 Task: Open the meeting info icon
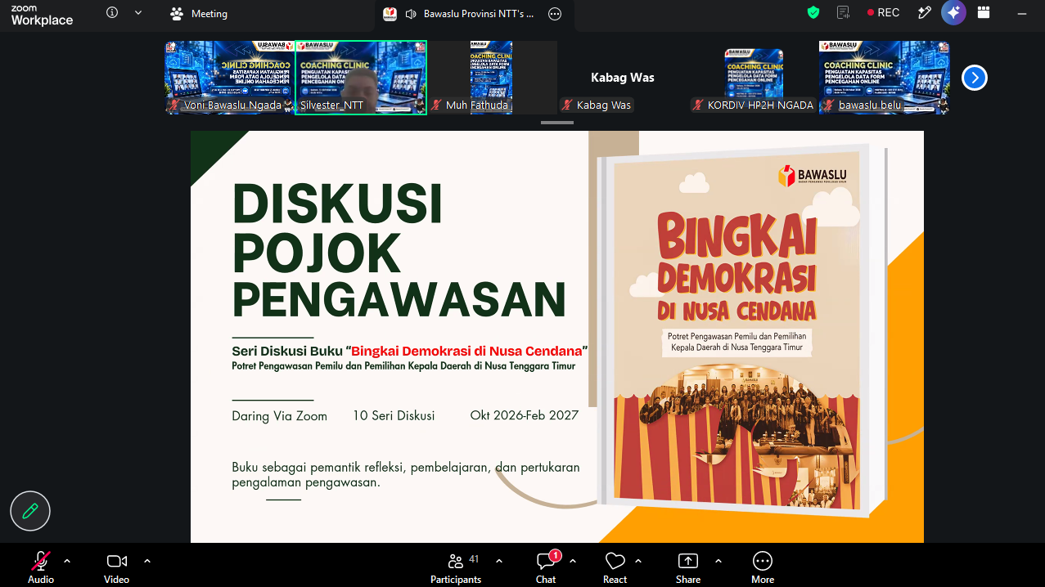(x=112, y=13)
